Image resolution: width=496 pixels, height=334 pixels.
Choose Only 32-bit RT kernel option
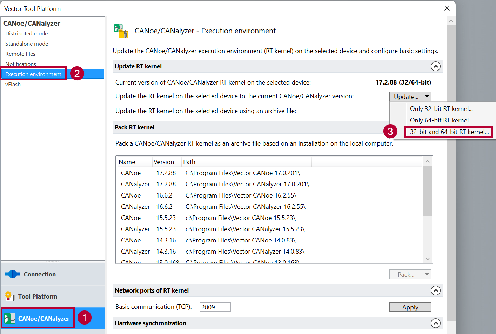tap(441, 109)
